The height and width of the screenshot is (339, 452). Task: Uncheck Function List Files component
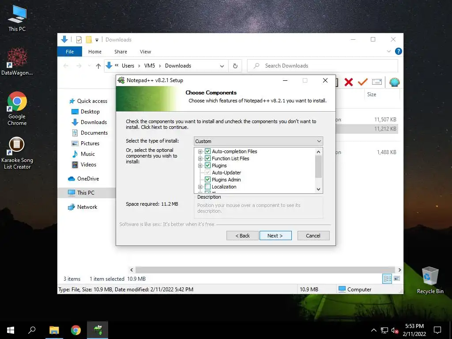(207, 158)
